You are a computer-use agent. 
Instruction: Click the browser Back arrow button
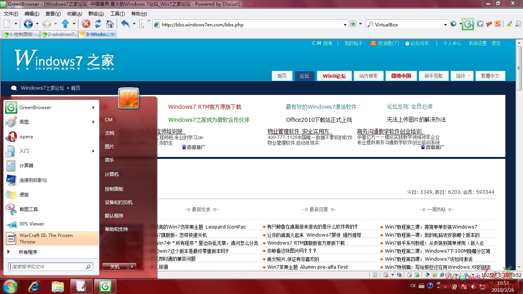click(x=28, y=24)
